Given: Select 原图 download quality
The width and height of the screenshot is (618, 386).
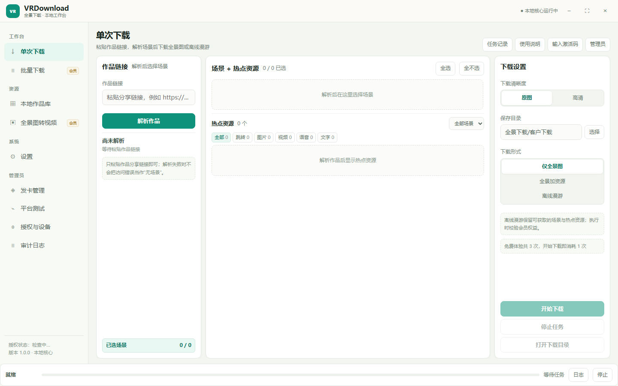Looking at the screenshot, I should pos(527,98).
